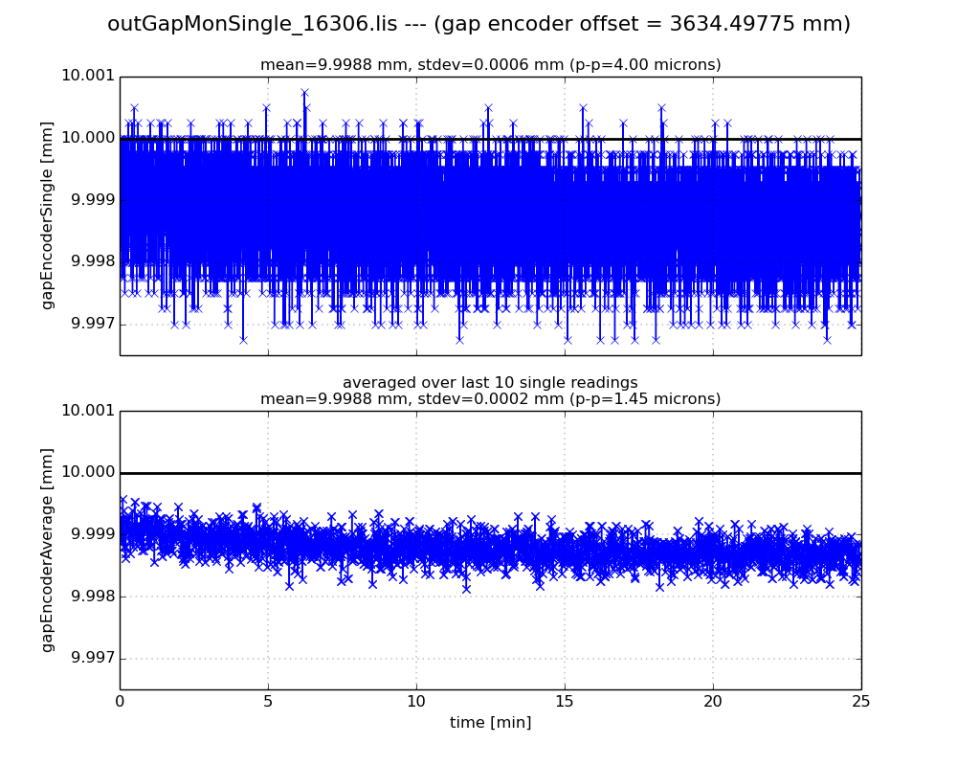Click the x-axis tick label 0
This screenshot has width=957, height=766.
pyautogui.click(x=120, y=702)
